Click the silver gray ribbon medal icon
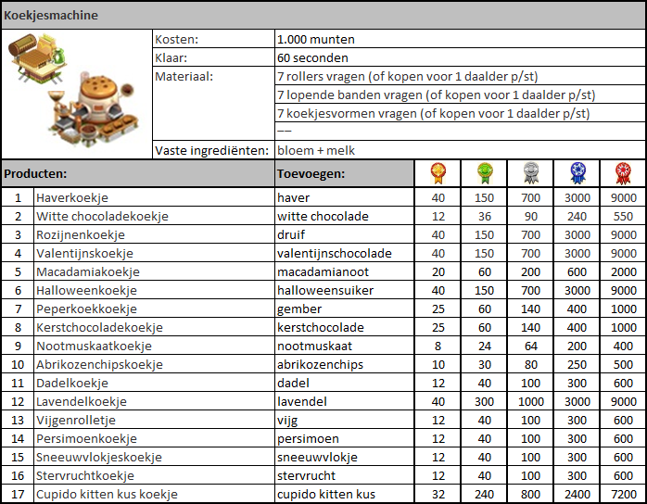Image resolution: width=647 pixels, height=504 pixels. (x=530, y=173)
